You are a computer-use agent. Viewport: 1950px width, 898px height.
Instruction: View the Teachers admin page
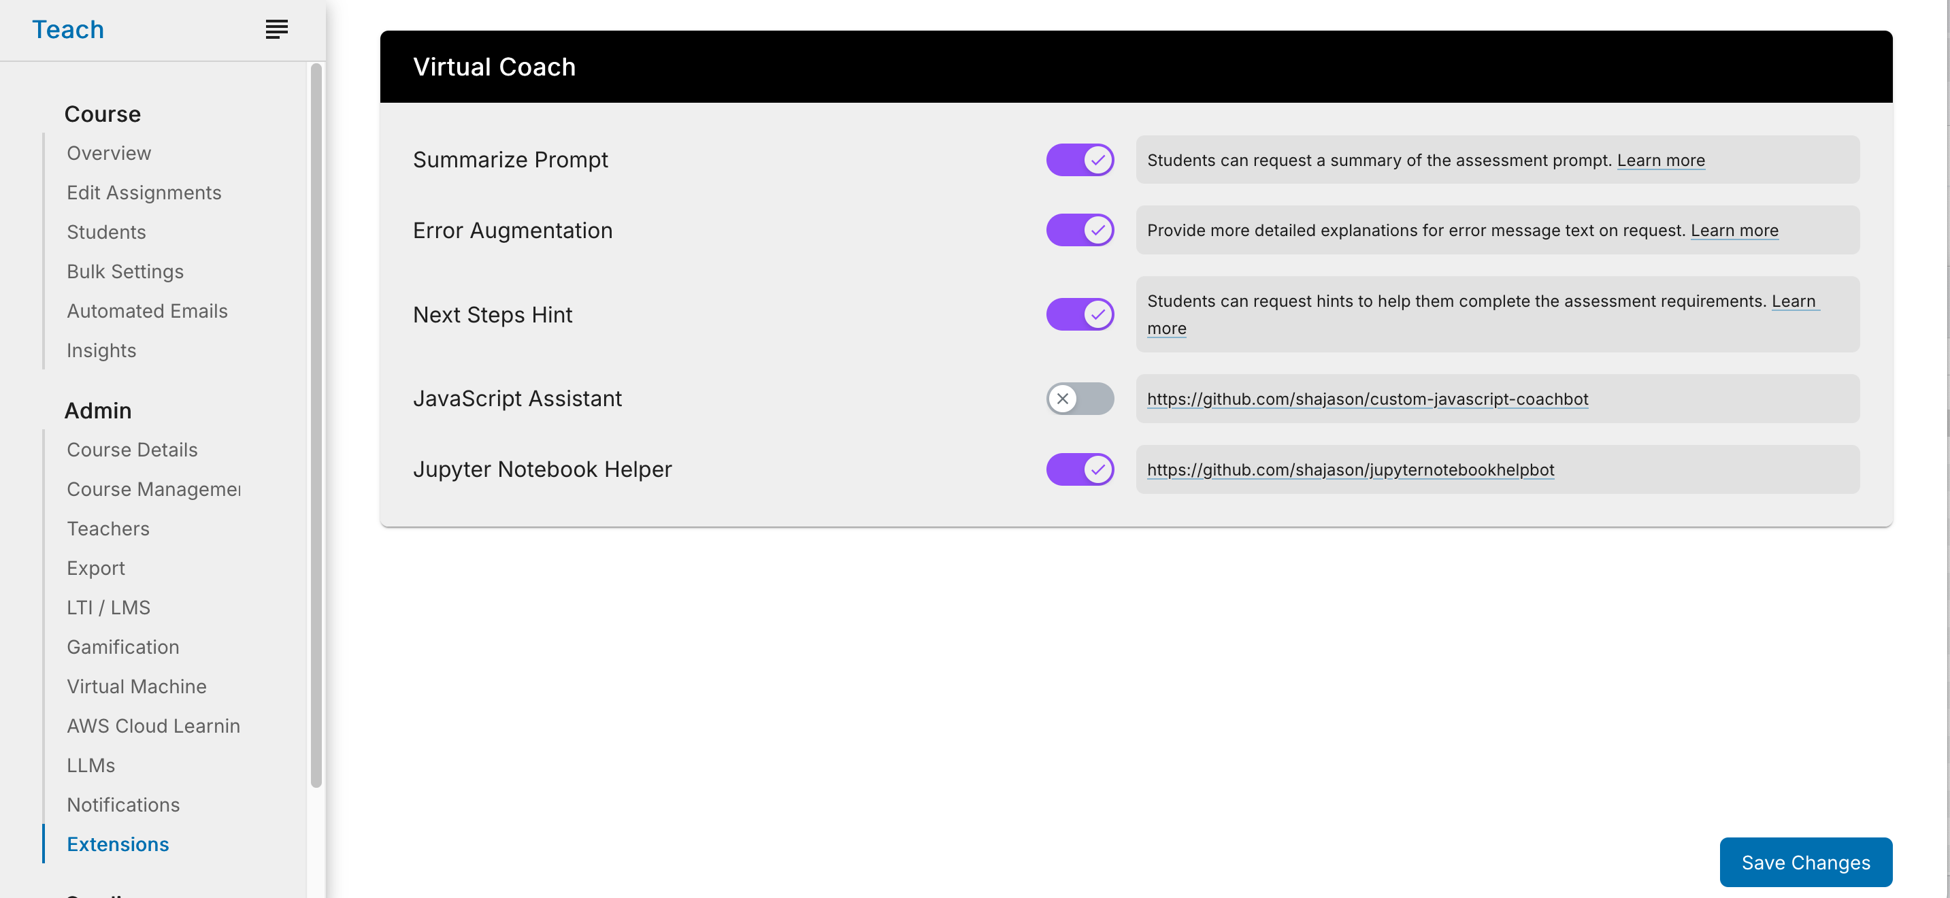tap(108, 529)
